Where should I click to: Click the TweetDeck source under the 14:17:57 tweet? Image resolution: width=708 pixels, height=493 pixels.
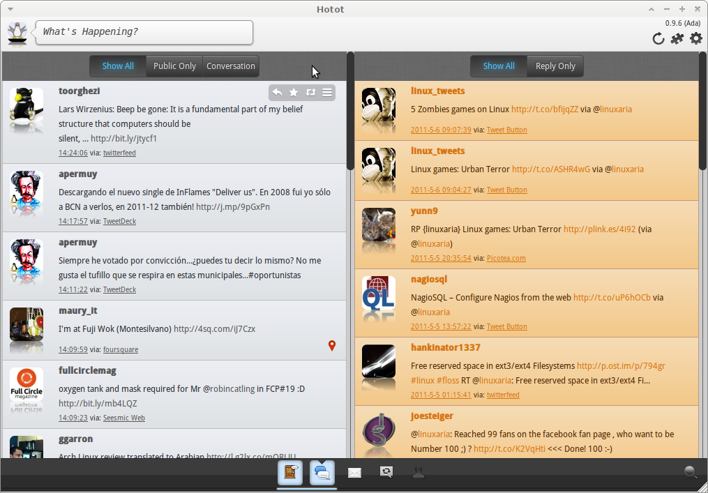click(x=120, y=221)
